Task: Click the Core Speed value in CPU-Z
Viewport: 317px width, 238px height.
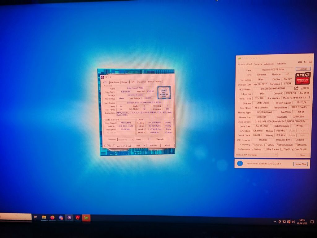Action: [x=126, y=123]
